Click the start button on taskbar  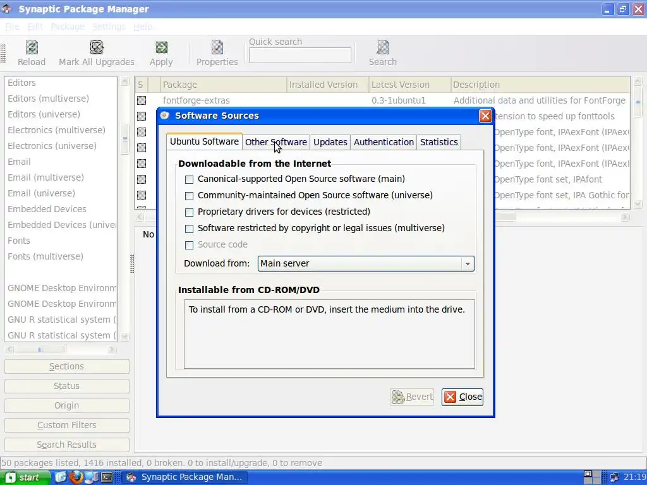point(25,477)
